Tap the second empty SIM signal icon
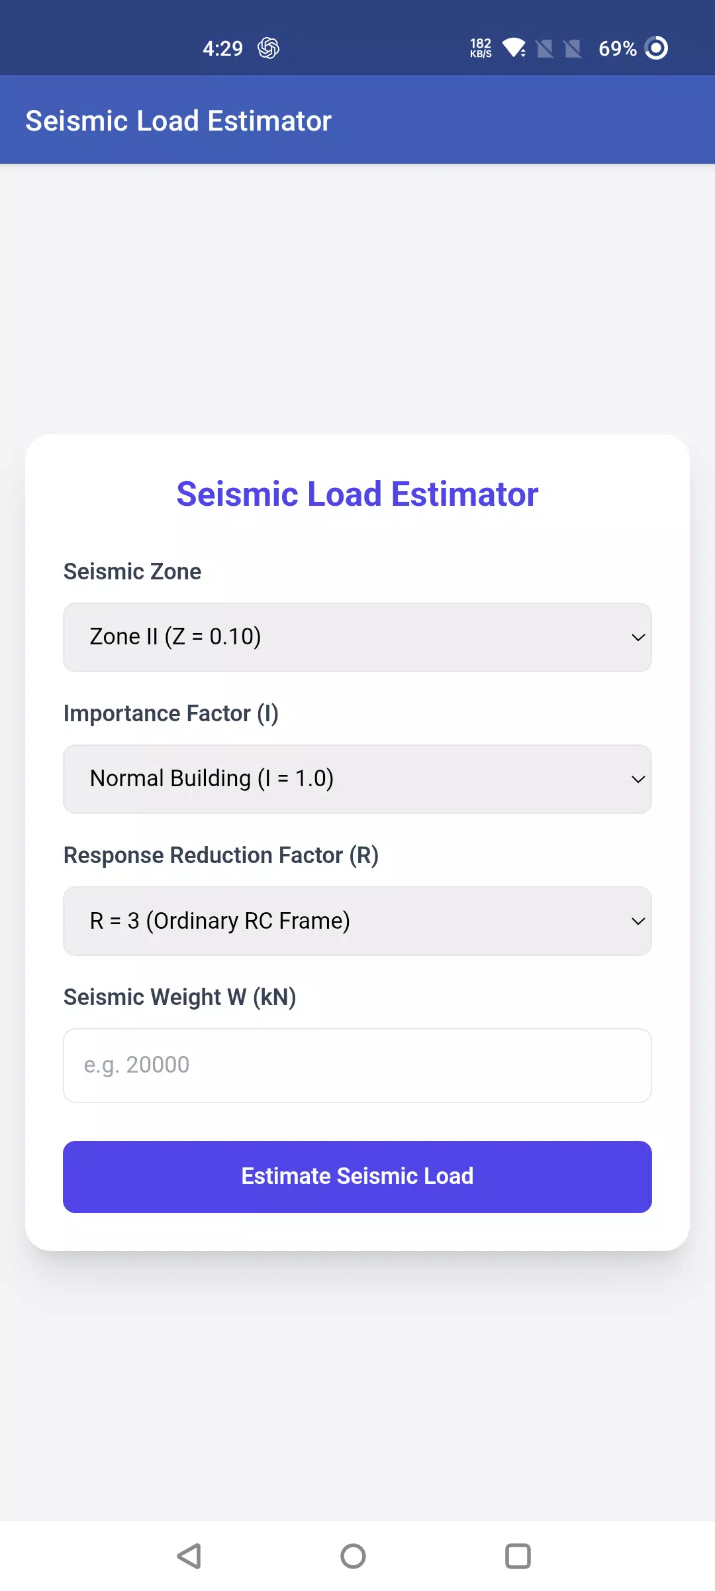 click(573, 48)
